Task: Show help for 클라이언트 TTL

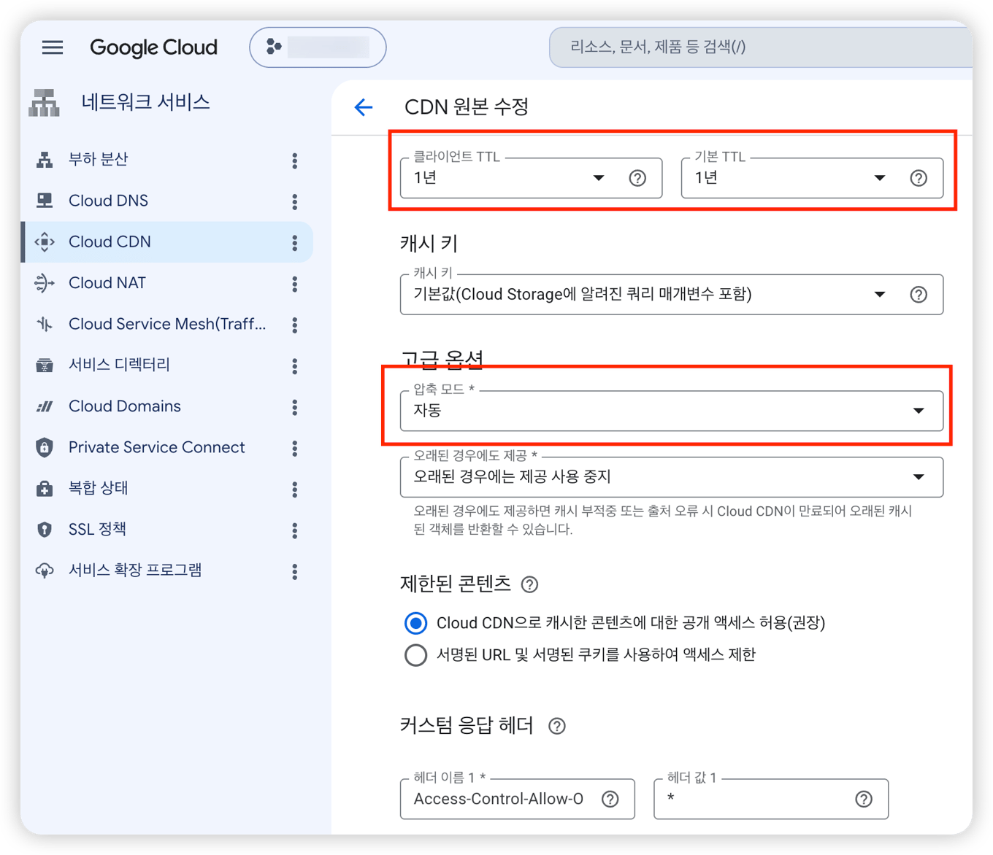Action: tap(637, 178)
